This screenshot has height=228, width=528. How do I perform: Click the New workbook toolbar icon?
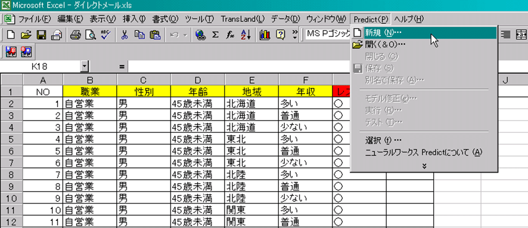11,35
